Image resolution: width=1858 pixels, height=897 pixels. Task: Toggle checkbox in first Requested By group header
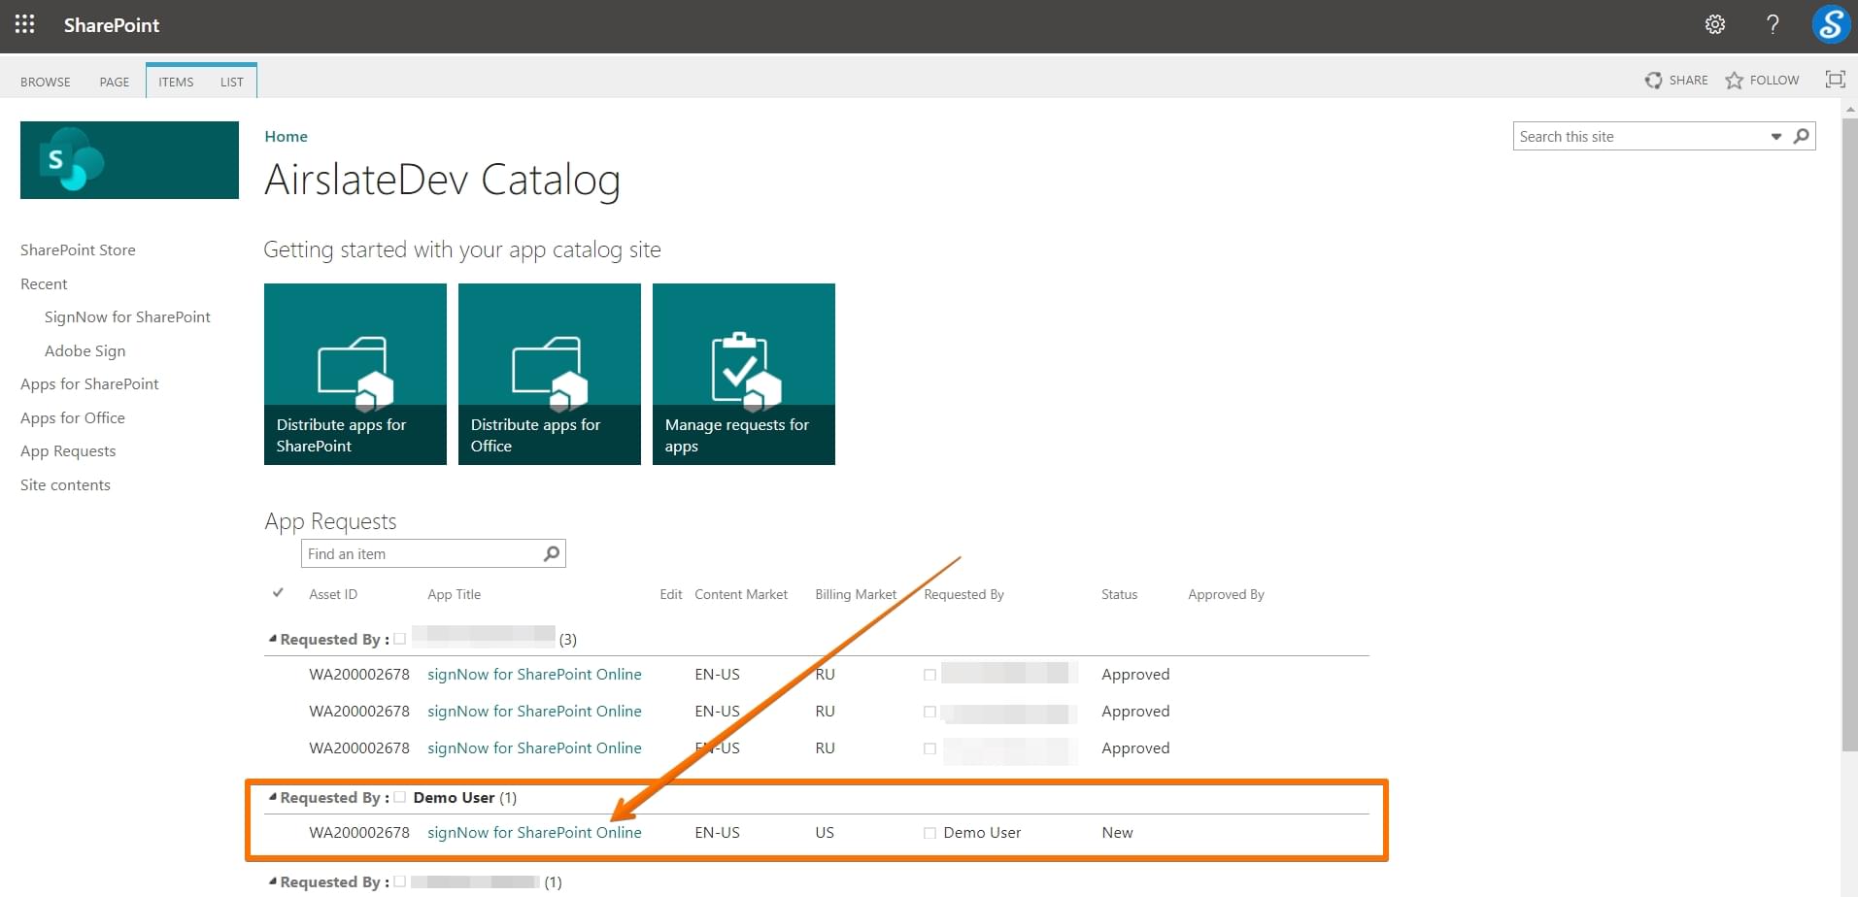pos(399,639)
